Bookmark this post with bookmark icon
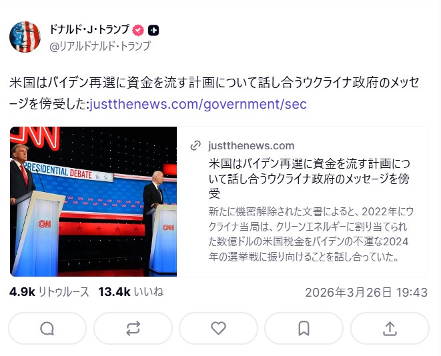The height and width of the screenshot is (356, 441). click(304, 328)
